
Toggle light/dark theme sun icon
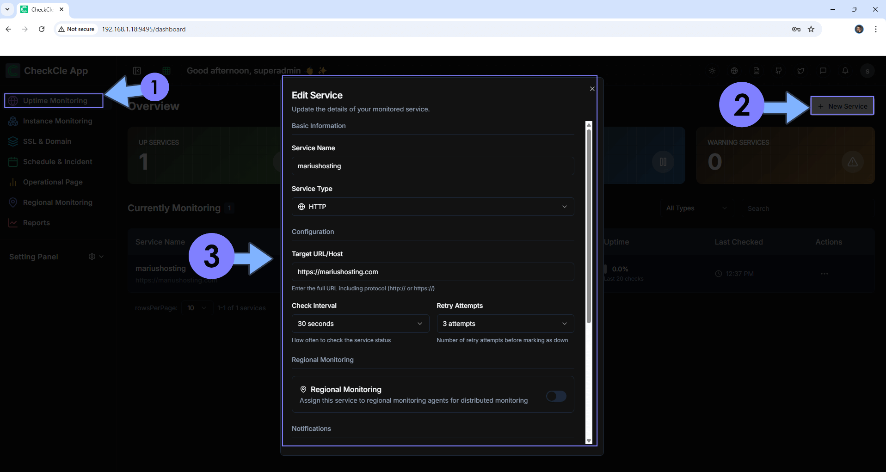[x=712, y=71]
